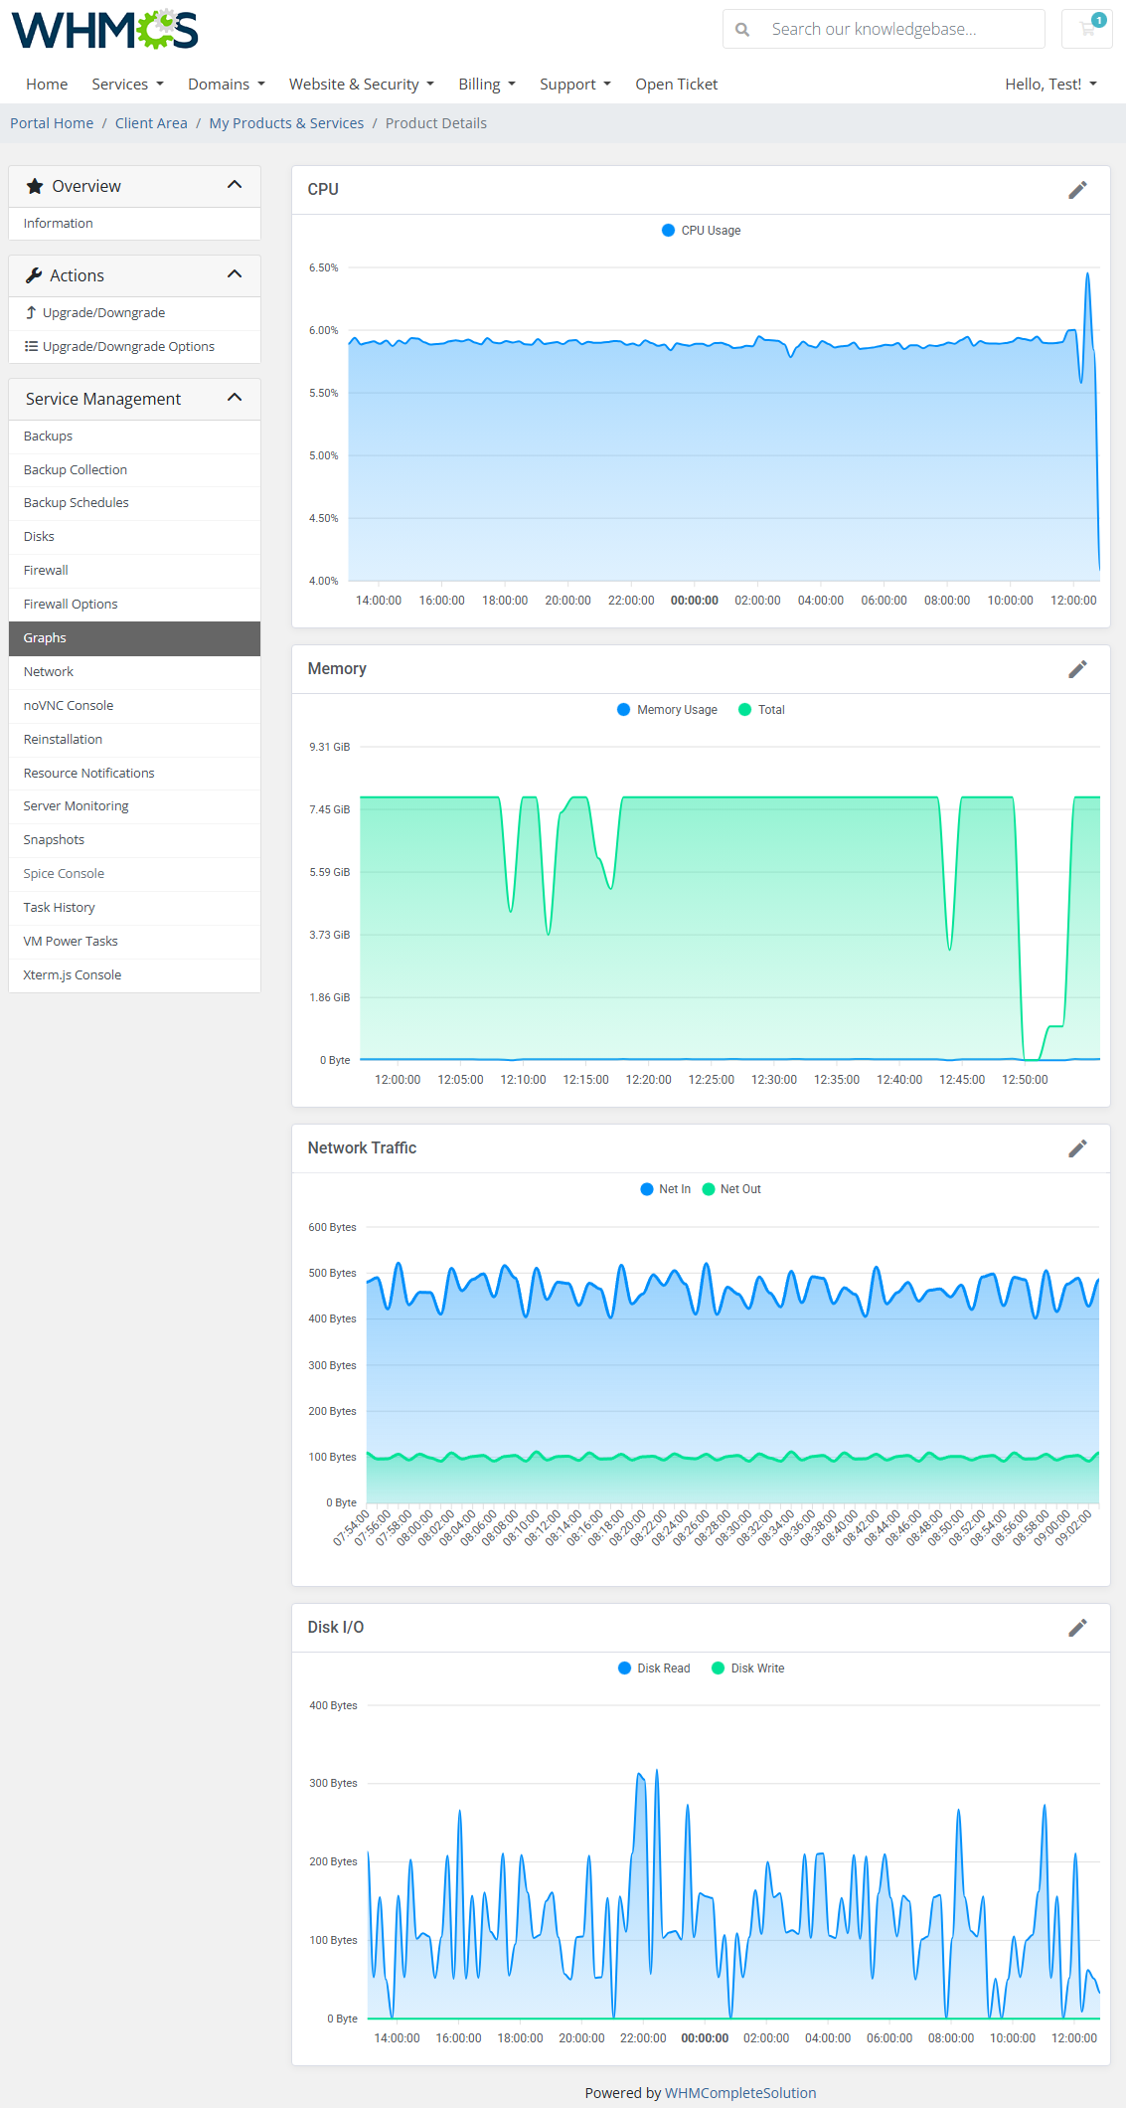Open Backup Schedules sidebar item
The width and height of the screenshot is (1126, 2108).
tap(134, 503)
